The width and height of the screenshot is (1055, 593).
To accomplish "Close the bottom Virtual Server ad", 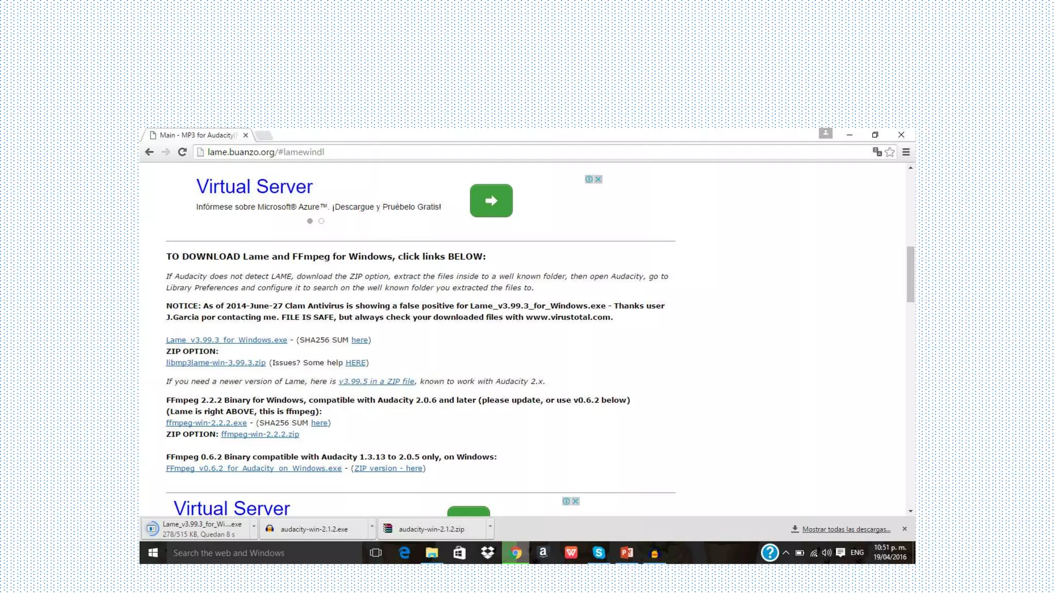I will pos(575,501).
